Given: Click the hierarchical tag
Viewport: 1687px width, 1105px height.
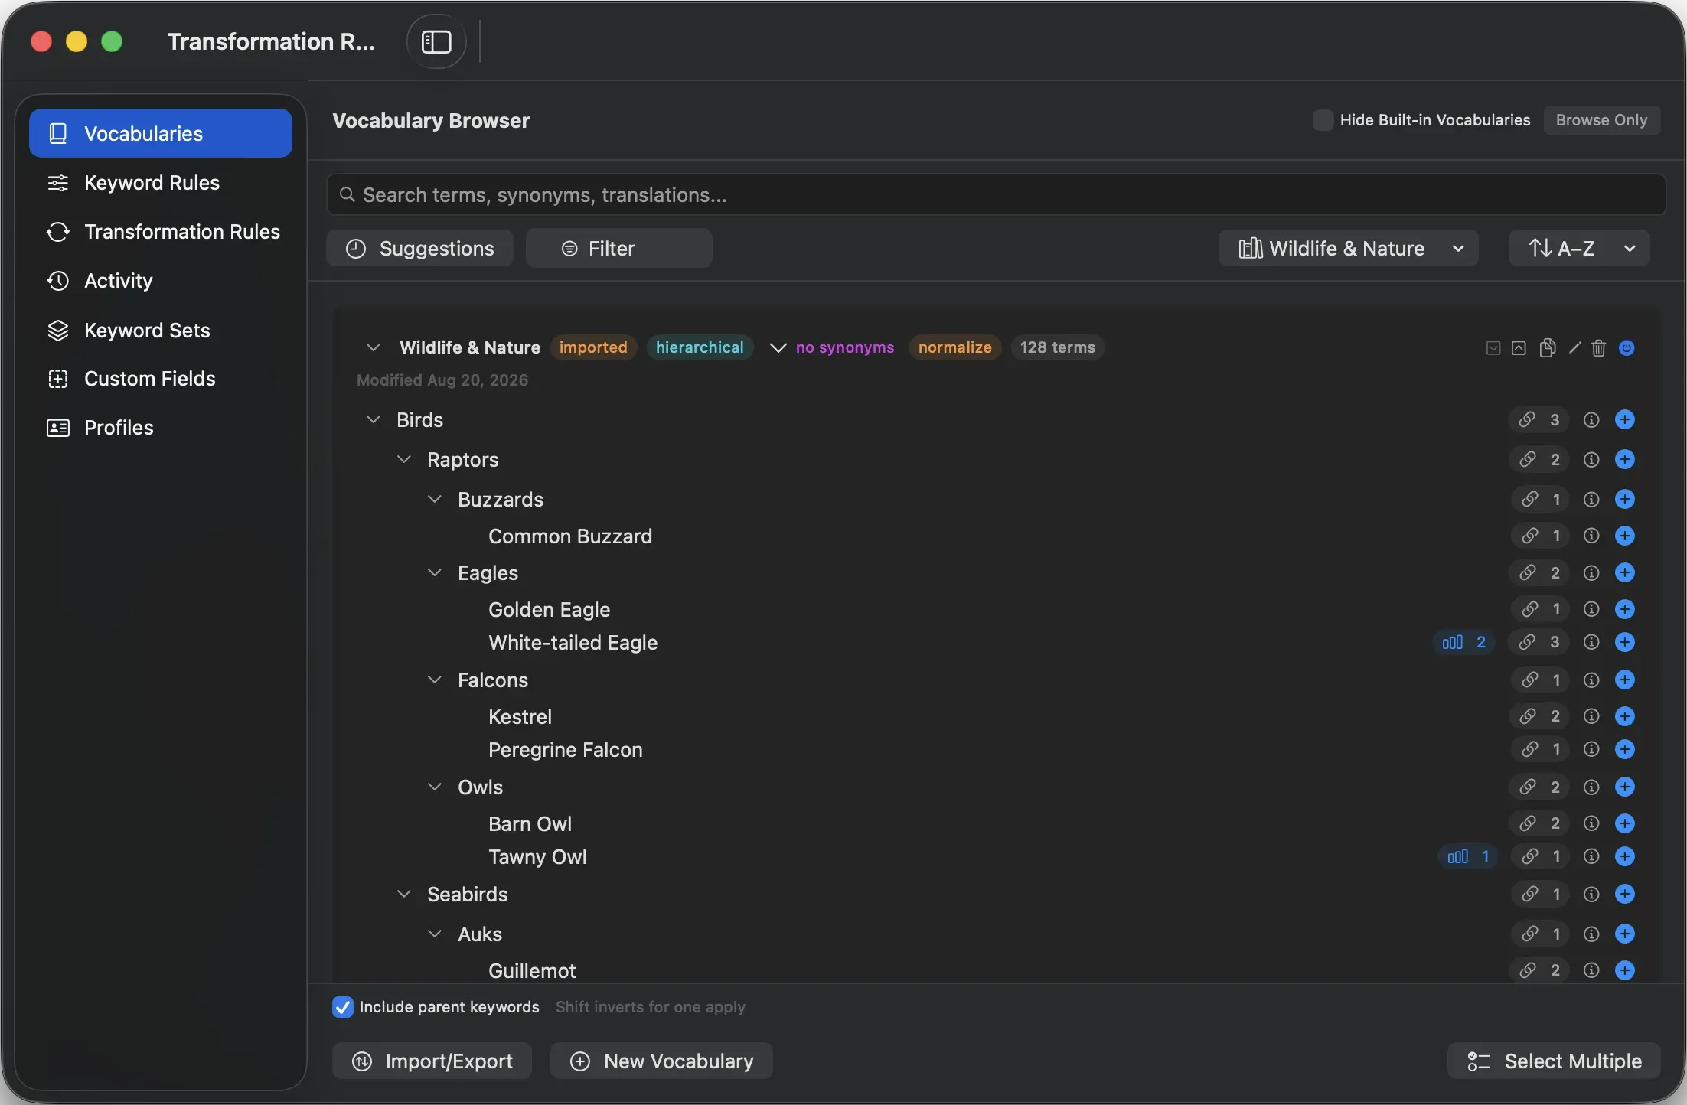Looking at the screenshot, I should [x=700, y=347].
